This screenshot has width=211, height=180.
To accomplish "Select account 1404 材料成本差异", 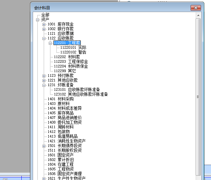I will [x=64, y=108].
